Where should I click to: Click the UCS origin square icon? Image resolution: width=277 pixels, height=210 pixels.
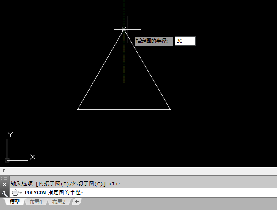click(x=7, y=160)
